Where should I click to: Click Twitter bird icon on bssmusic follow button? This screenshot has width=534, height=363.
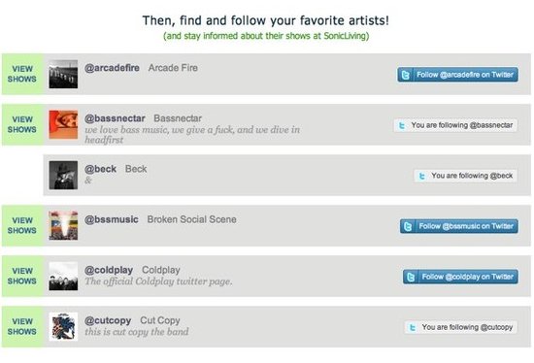coord(408,226)
